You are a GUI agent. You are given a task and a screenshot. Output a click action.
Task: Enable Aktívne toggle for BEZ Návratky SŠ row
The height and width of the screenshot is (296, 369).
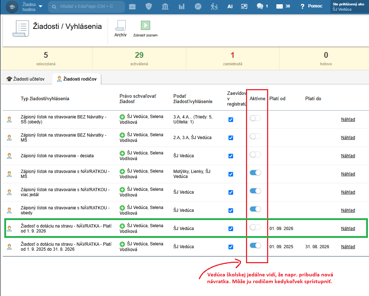(255, 118)
